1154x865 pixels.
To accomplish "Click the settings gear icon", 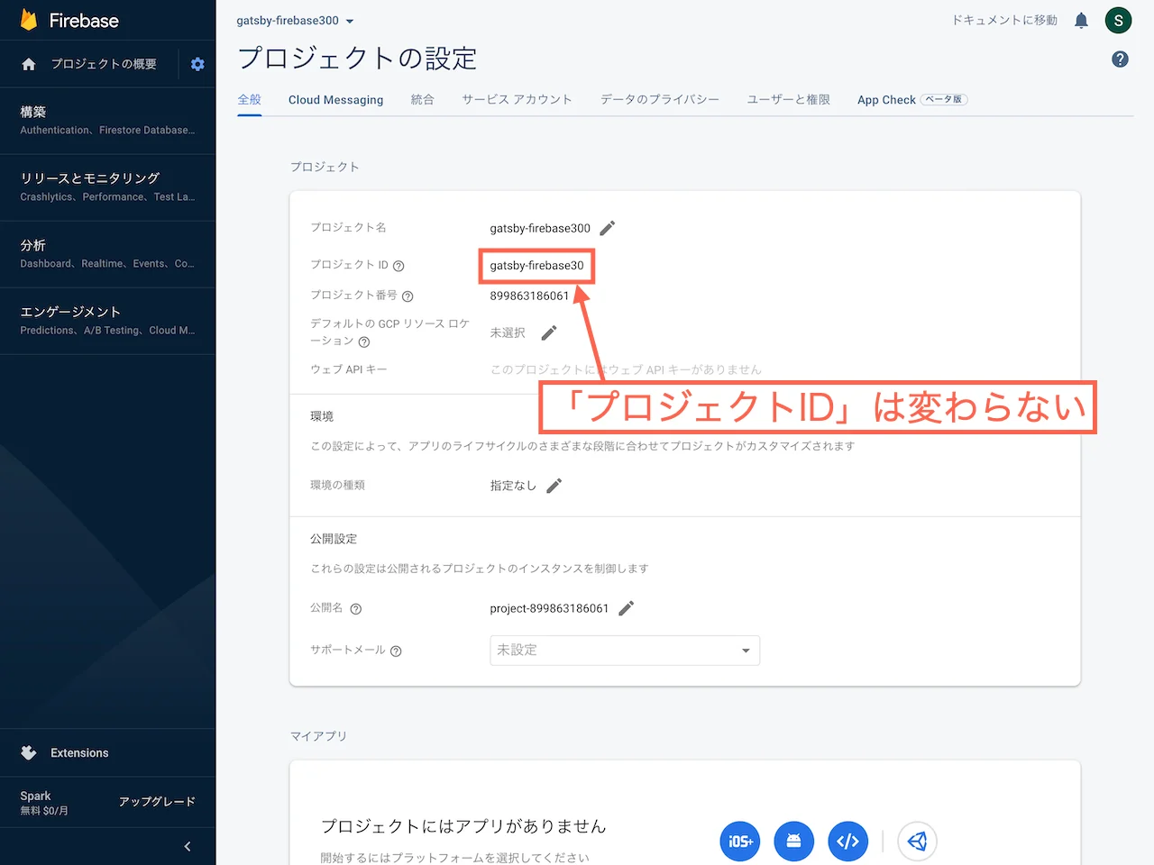I will [x=197, y=64].
